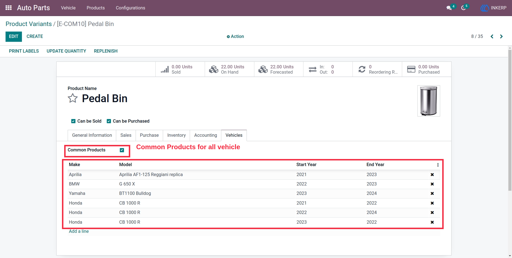512x258 pixels.
Task: View units sold statistics
Action: 180,69
